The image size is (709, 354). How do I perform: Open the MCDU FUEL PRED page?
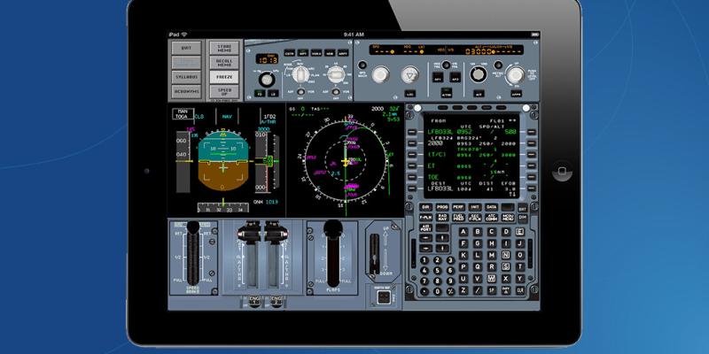pyautogui.click(x=458, y=217)
